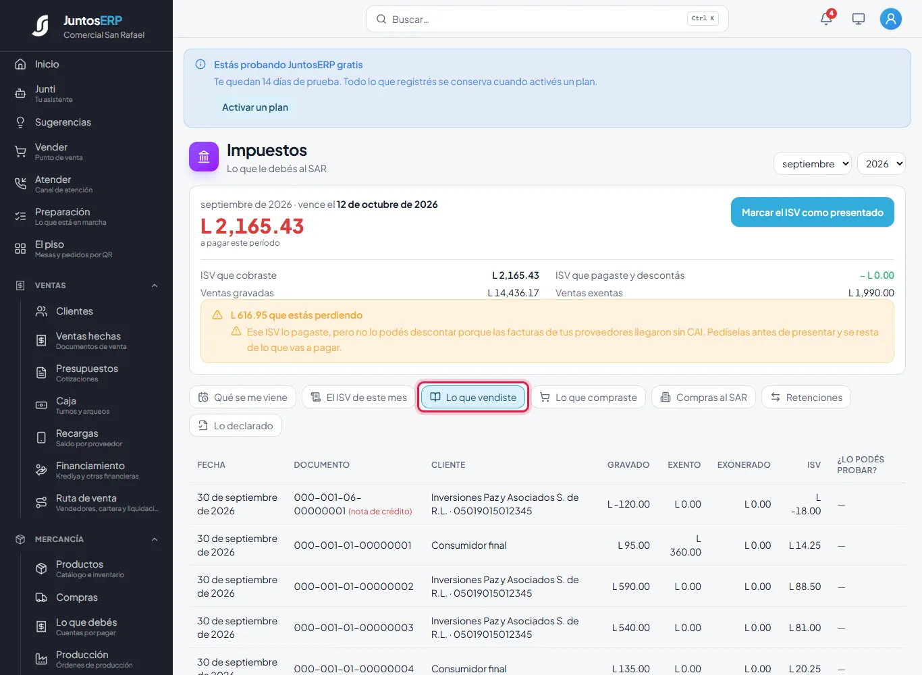Click the Ventas hechas receipt icon
The image size is (922, 675).
click(x=41, y=340)
